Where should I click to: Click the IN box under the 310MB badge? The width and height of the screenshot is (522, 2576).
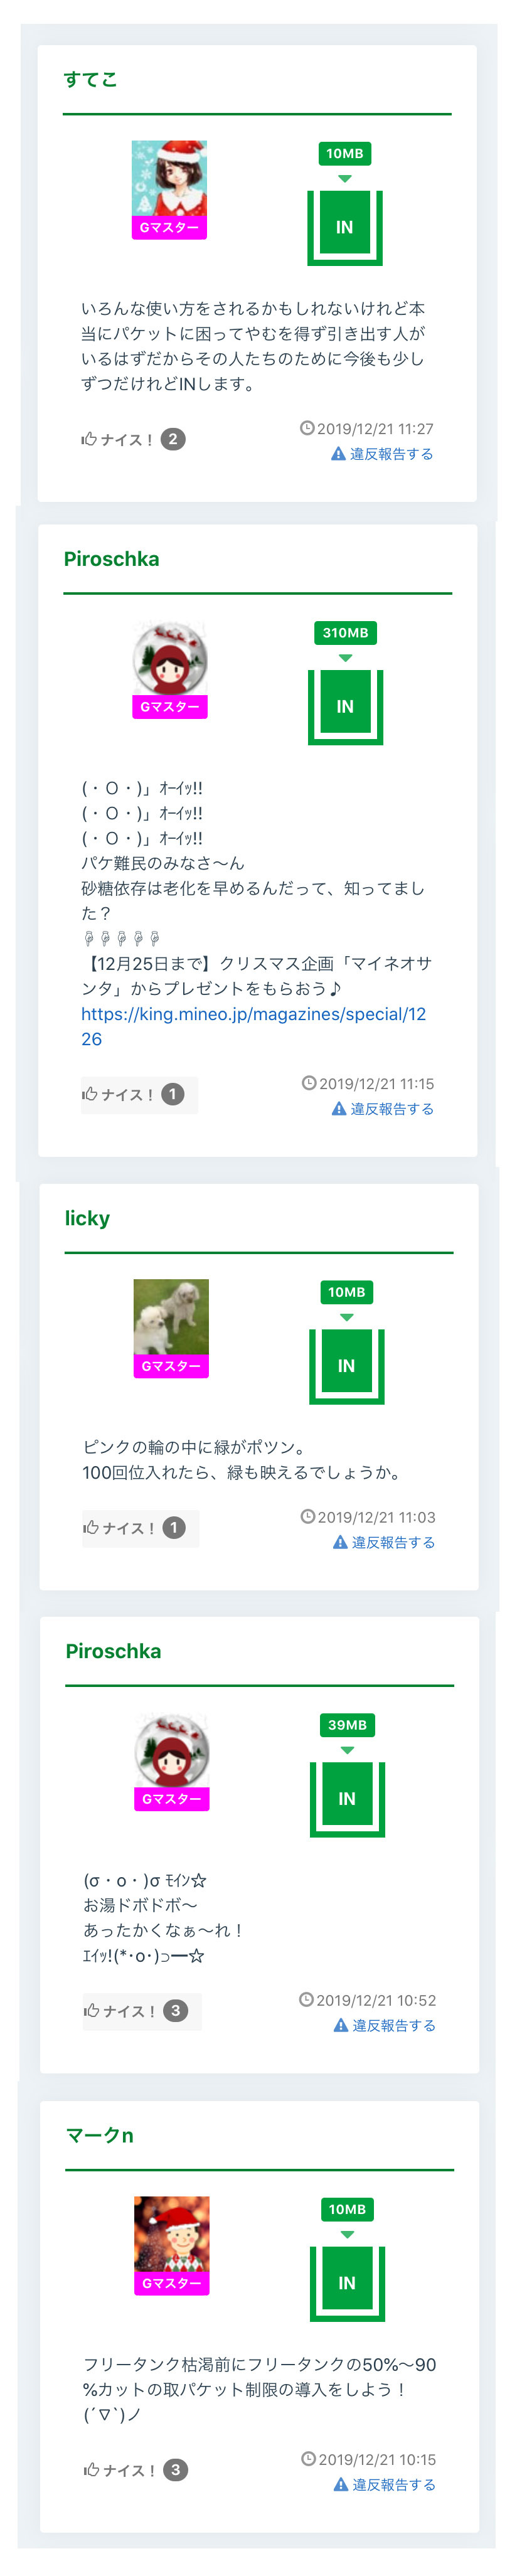(345, 706)
